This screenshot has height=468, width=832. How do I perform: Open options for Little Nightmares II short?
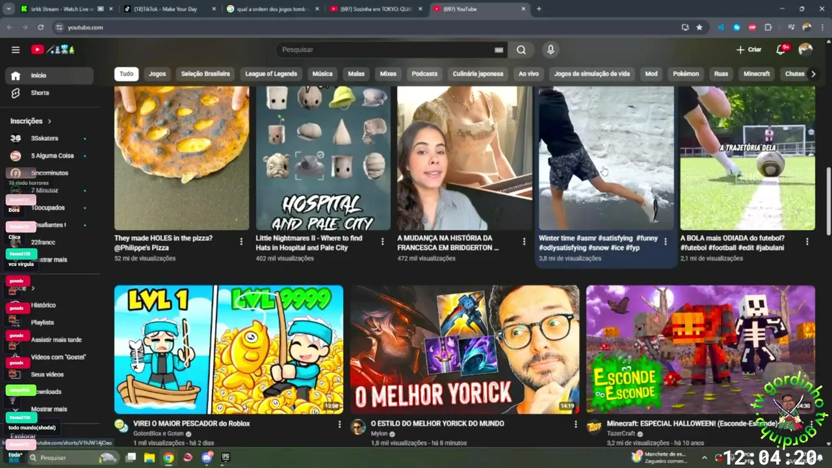[x=382, y=241]
